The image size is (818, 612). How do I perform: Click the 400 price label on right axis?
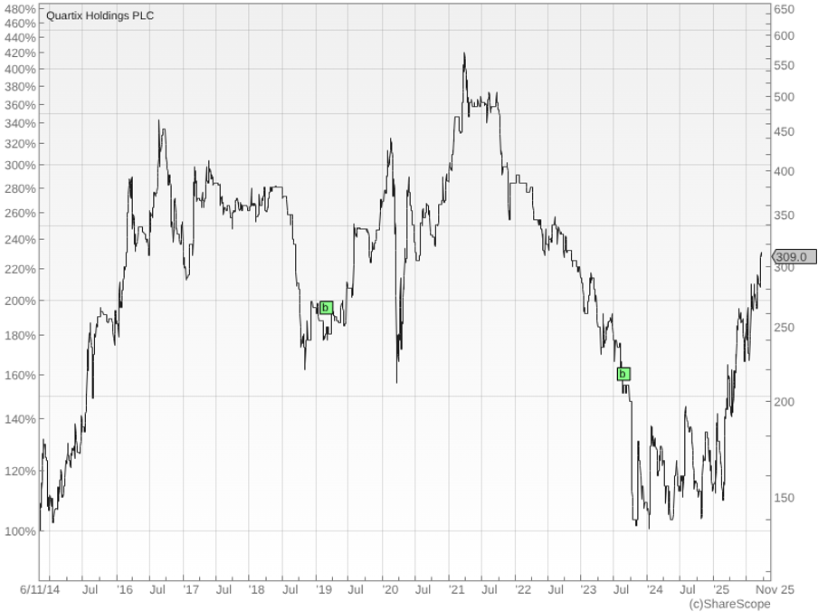(x=784, y=171)
